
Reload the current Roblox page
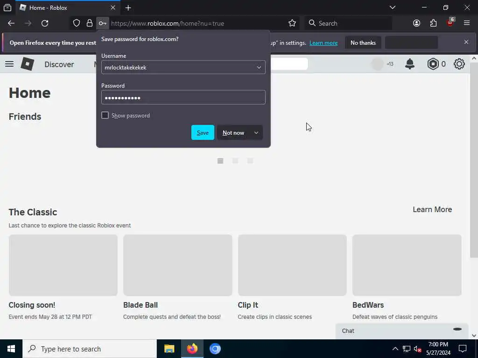[x=45, y=23]
